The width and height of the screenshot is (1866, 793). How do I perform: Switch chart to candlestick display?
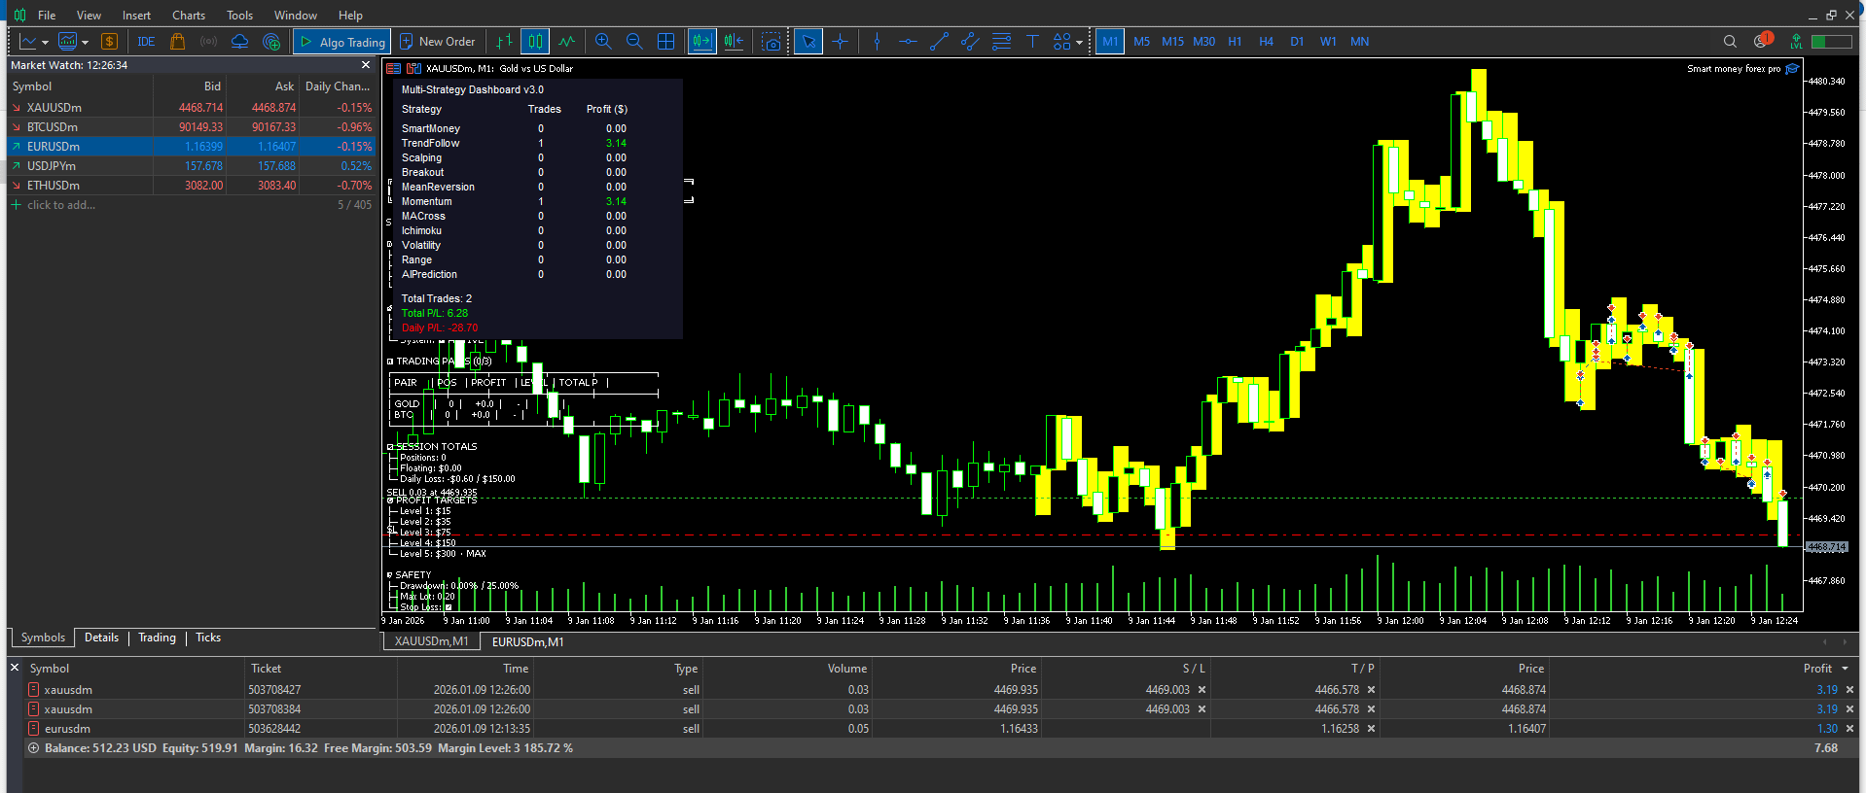(x=535, y=42)
